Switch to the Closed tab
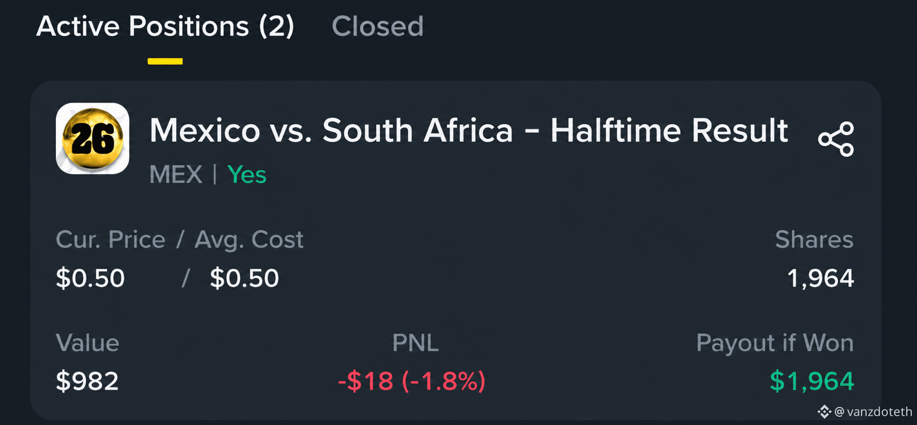This screenshot has width=917, height=425. [x=377, y=26]
